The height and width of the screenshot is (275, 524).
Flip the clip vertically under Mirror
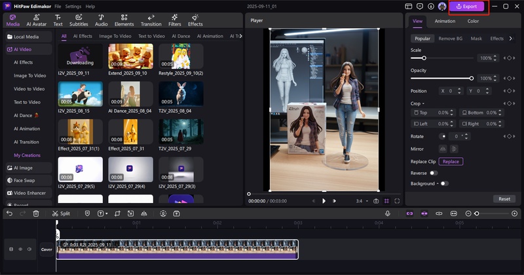[454, 149]
